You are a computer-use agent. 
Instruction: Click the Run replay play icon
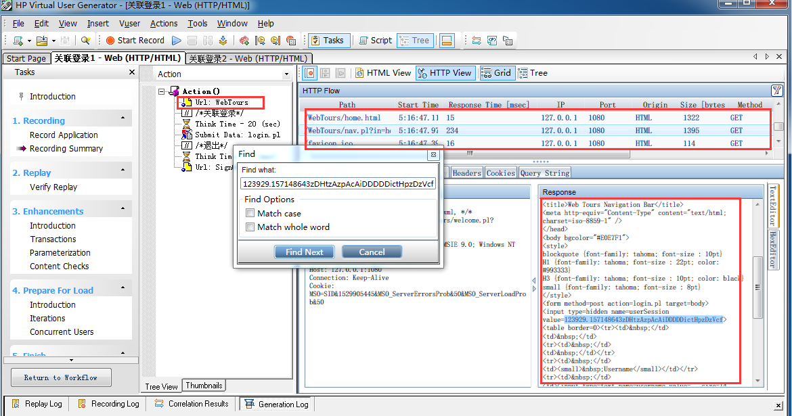click(x=176, y=41)
